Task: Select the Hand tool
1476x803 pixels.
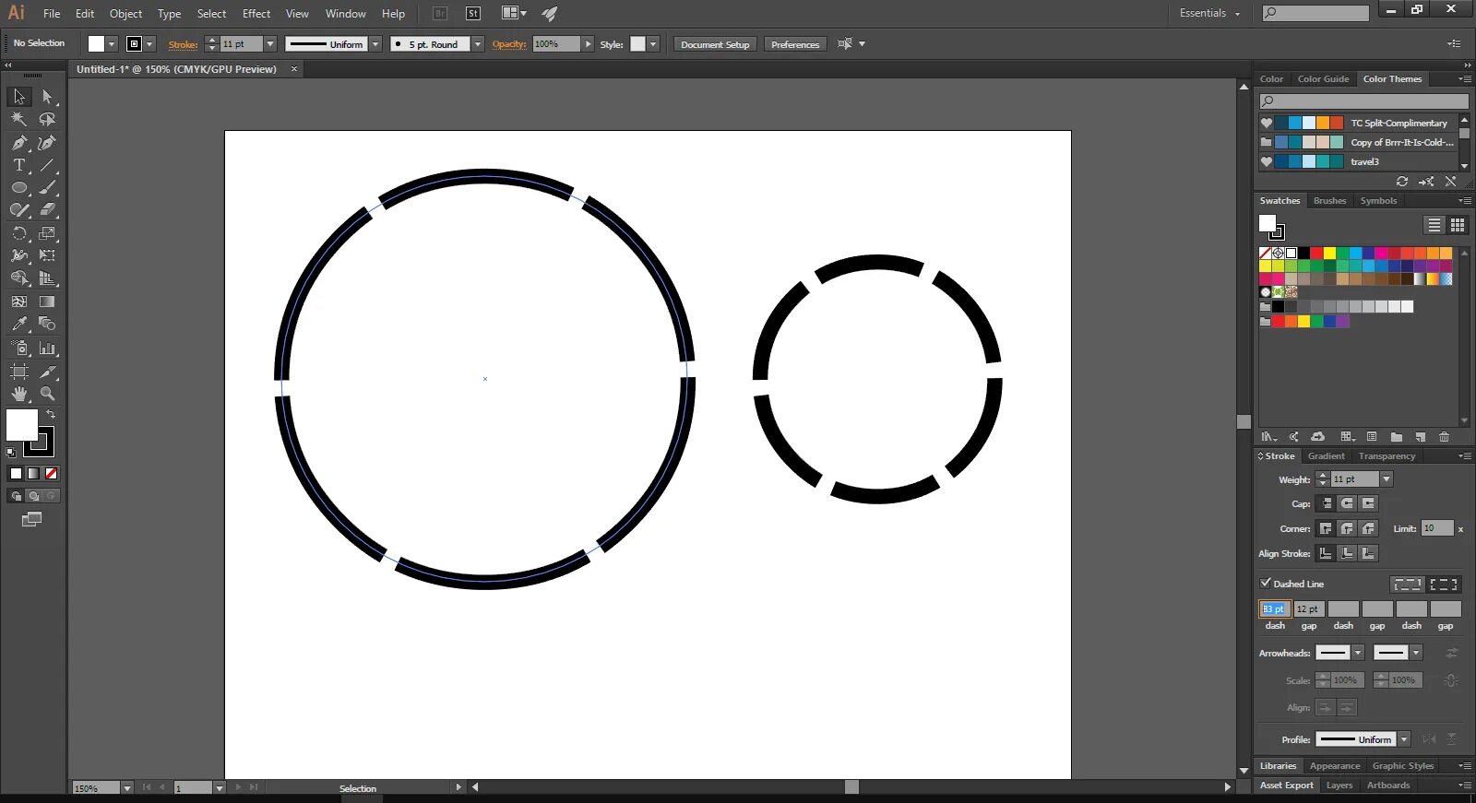Action: (x=19, y=394)
